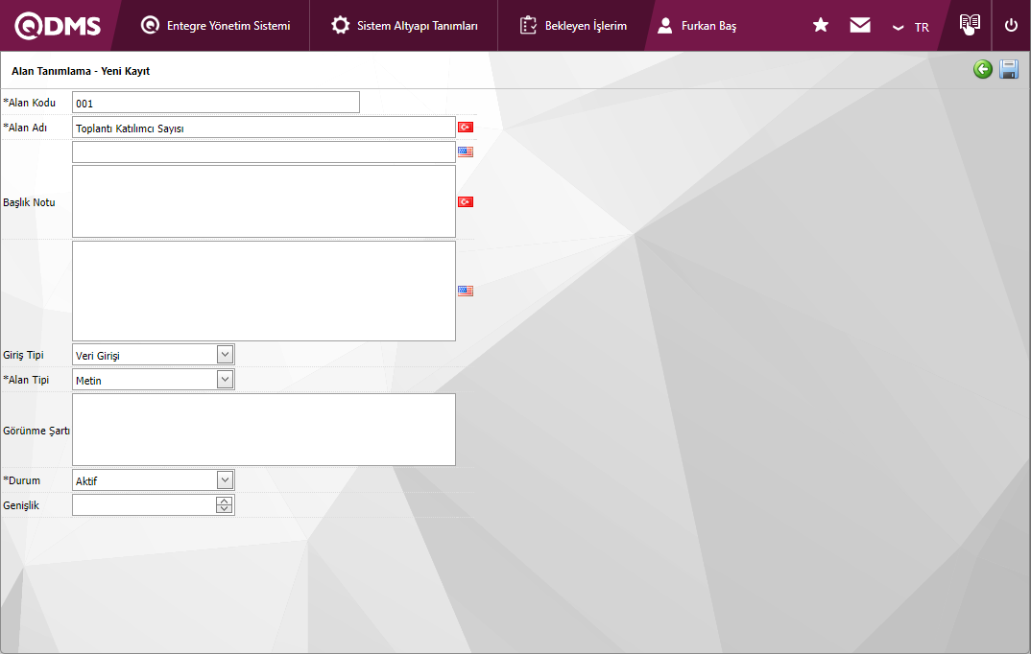
Task: Click the green back arrow icon
Action: (983, 69)
